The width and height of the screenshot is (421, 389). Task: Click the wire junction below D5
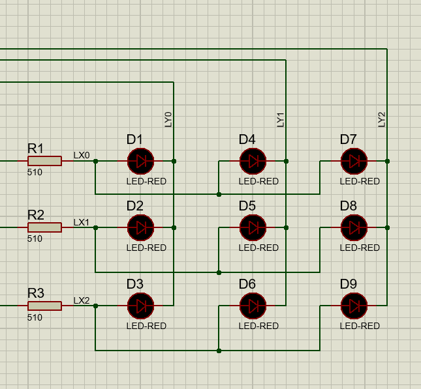click(219, 272)
